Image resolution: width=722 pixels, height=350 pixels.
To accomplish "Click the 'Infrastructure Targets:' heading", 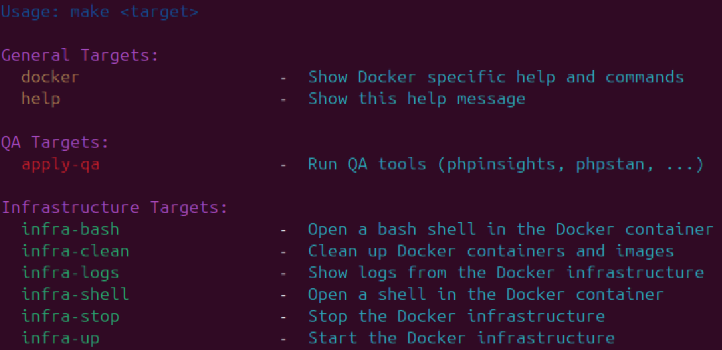I will [x=114, y=208].
